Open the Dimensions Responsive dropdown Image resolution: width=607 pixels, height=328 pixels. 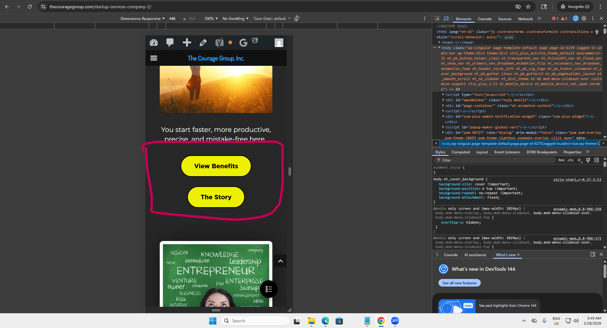click(142, 19)
